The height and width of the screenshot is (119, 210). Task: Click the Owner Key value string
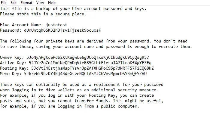click(88, 58)
